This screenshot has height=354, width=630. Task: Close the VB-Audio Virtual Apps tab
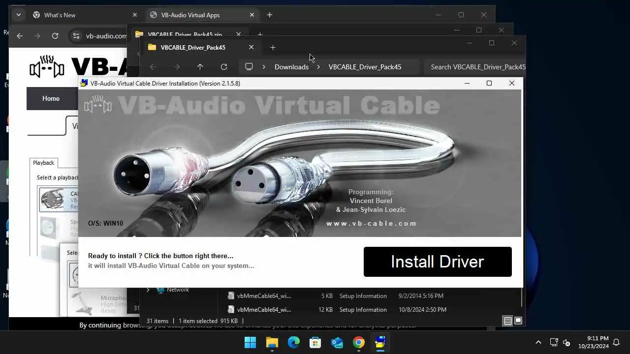(252, 15)
